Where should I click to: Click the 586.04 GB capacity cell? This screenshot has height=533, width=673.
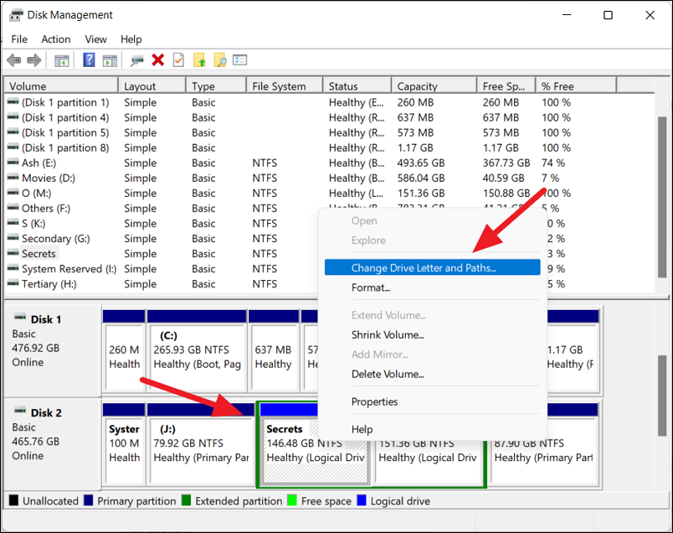(x=420, y=178)
